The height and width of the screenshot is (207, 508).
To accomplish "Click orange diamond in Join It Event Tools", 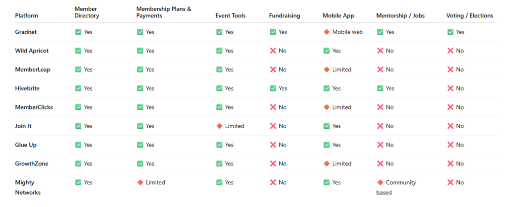I will pos(219,126).
